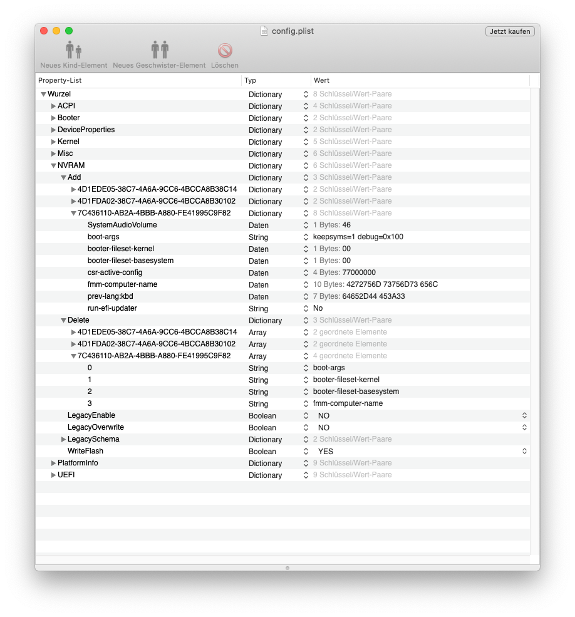Click the Wert column header

(420, 80)
